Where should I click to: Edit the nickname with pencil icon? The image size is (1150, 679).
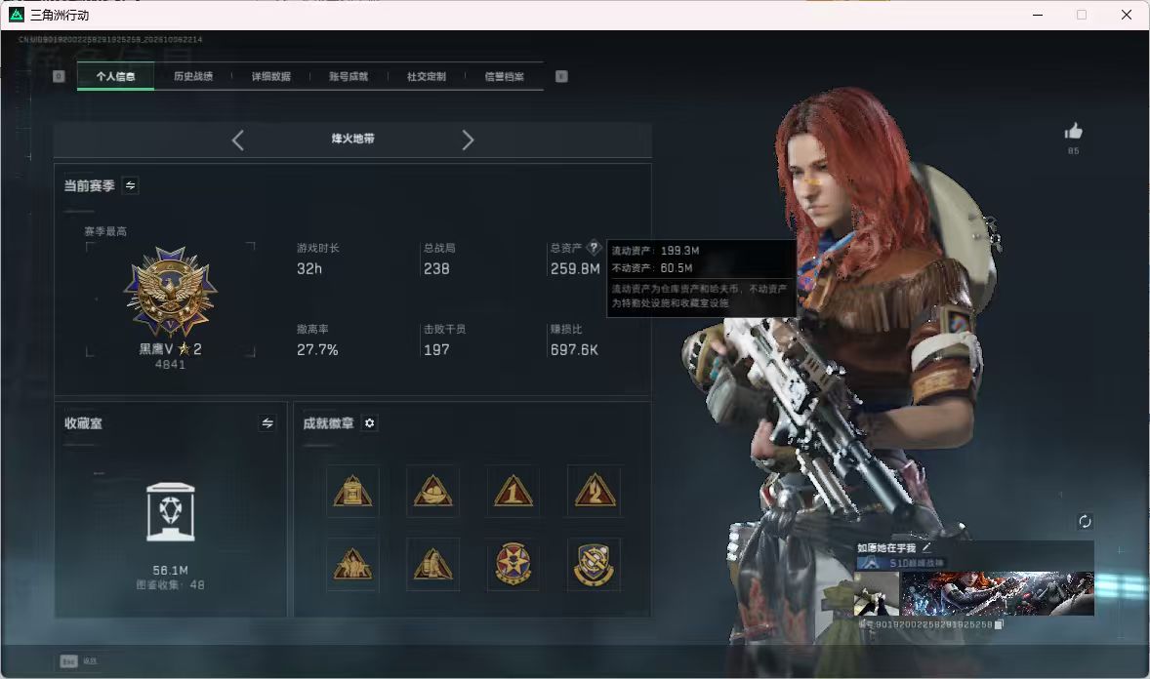point(926,547)
